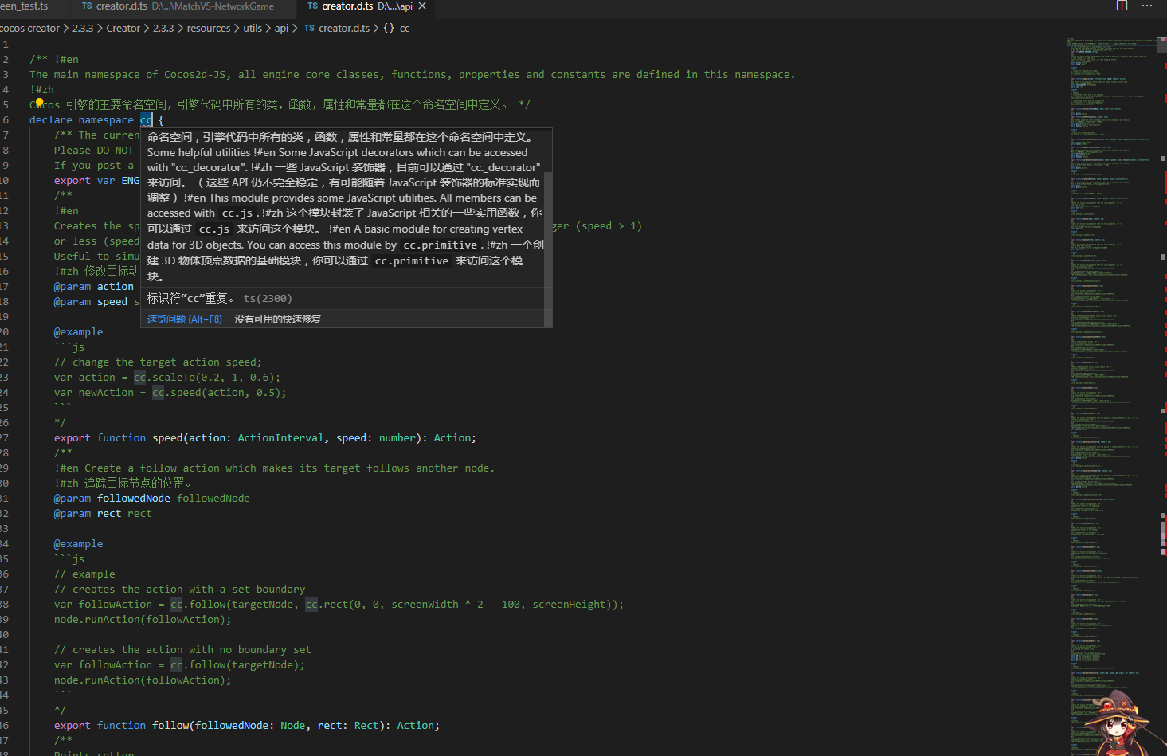Viewport: 1167px width, 756px height.
Task: Click the 速览问题 (Alt+F8) link
Action: click(x=185, y=319)
